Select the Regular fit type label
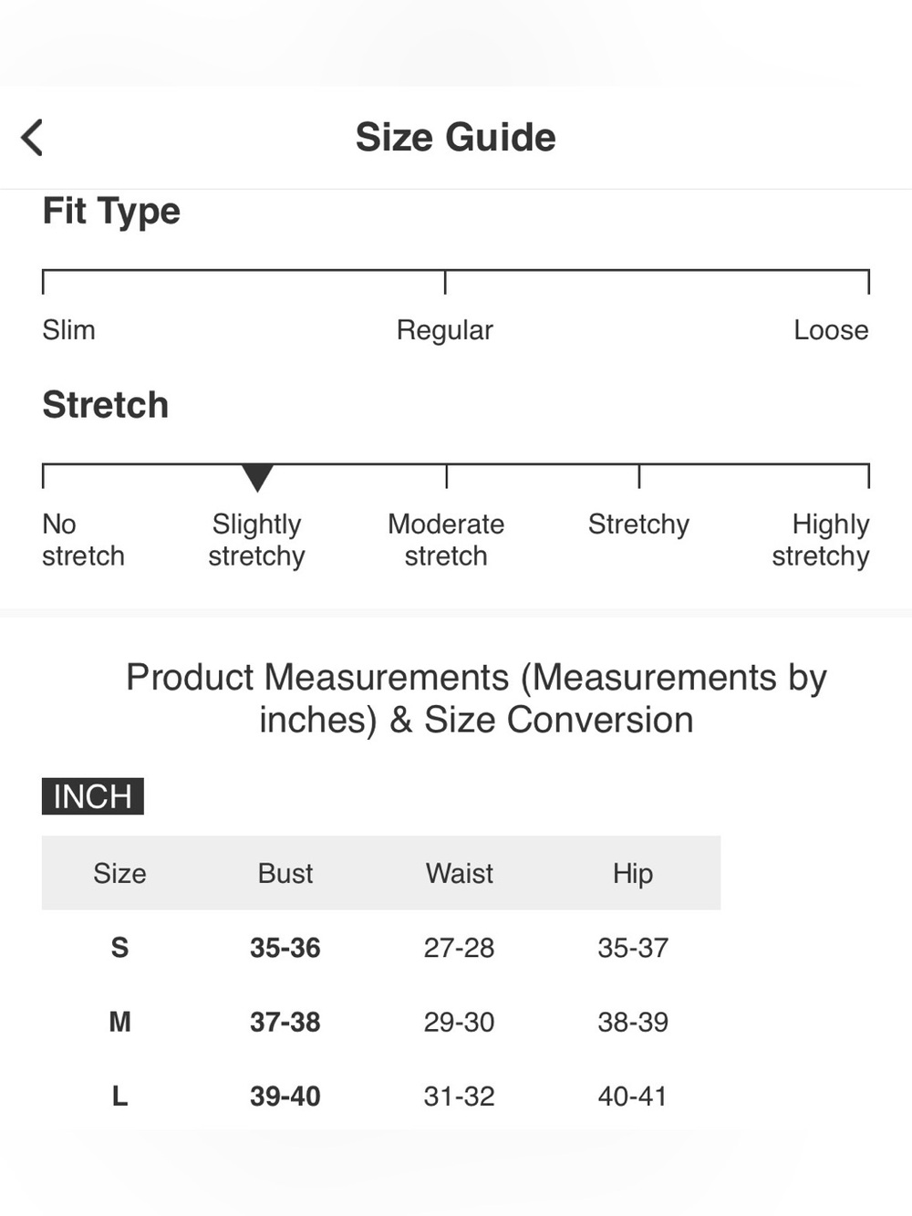Screen dimensions: 912x1216 tap(445, 330)
